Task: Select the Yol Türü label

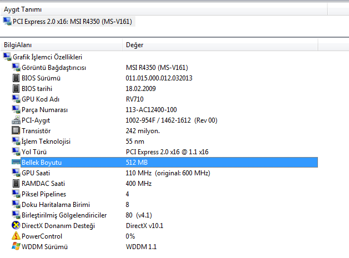Action: [x=34, y=152]
